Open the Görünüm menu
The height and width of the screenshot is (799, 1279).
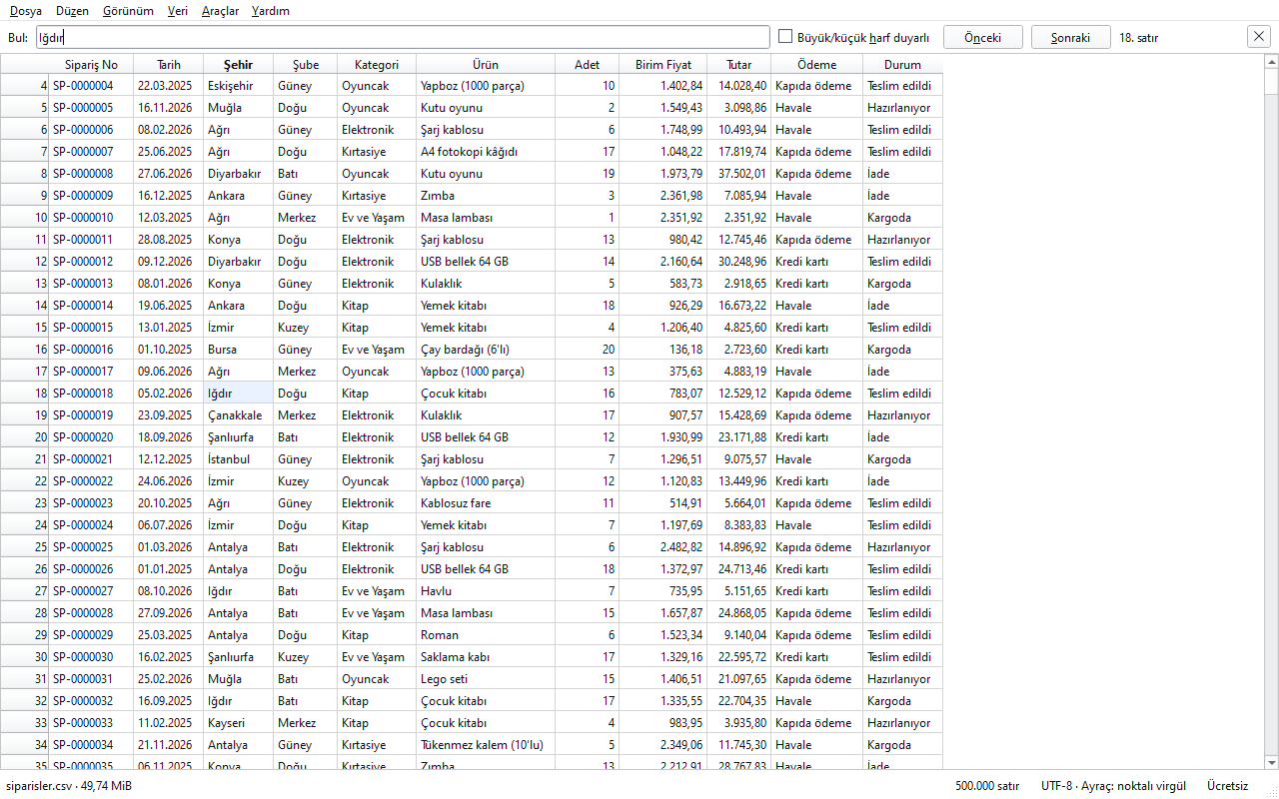pyautogui.click(x=128, y=11)
